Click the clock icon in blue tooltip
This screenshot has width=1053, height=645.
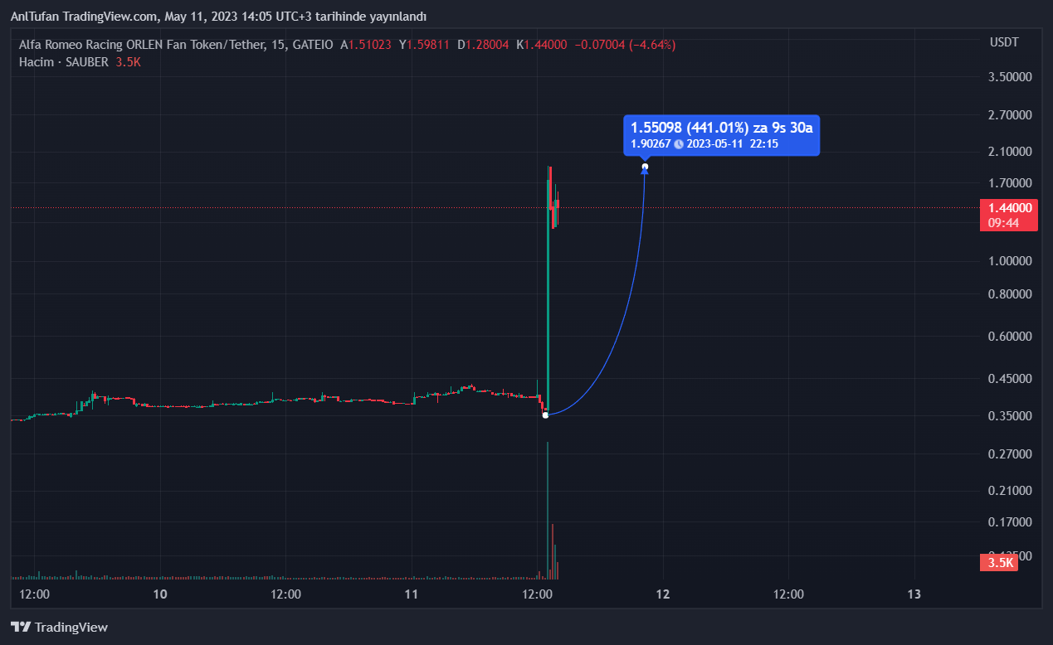679,143
